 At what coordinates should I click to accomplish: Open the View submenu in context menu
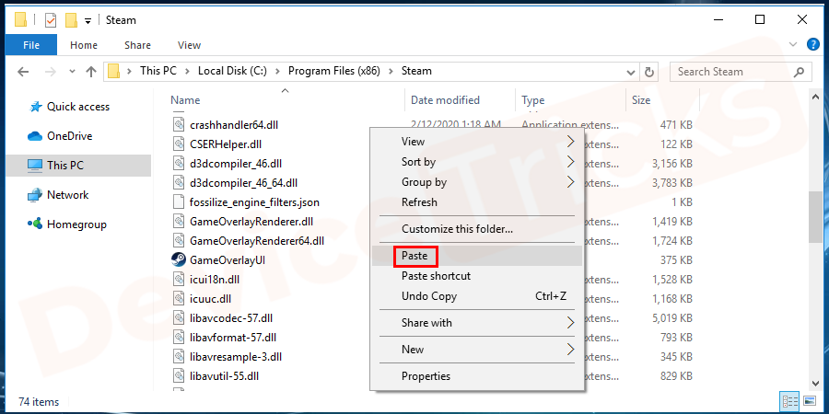(477, 142)
